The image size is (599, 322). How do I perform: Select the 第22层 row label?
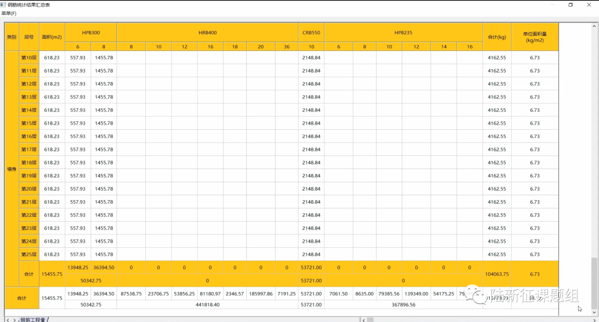tap(29, 215)
